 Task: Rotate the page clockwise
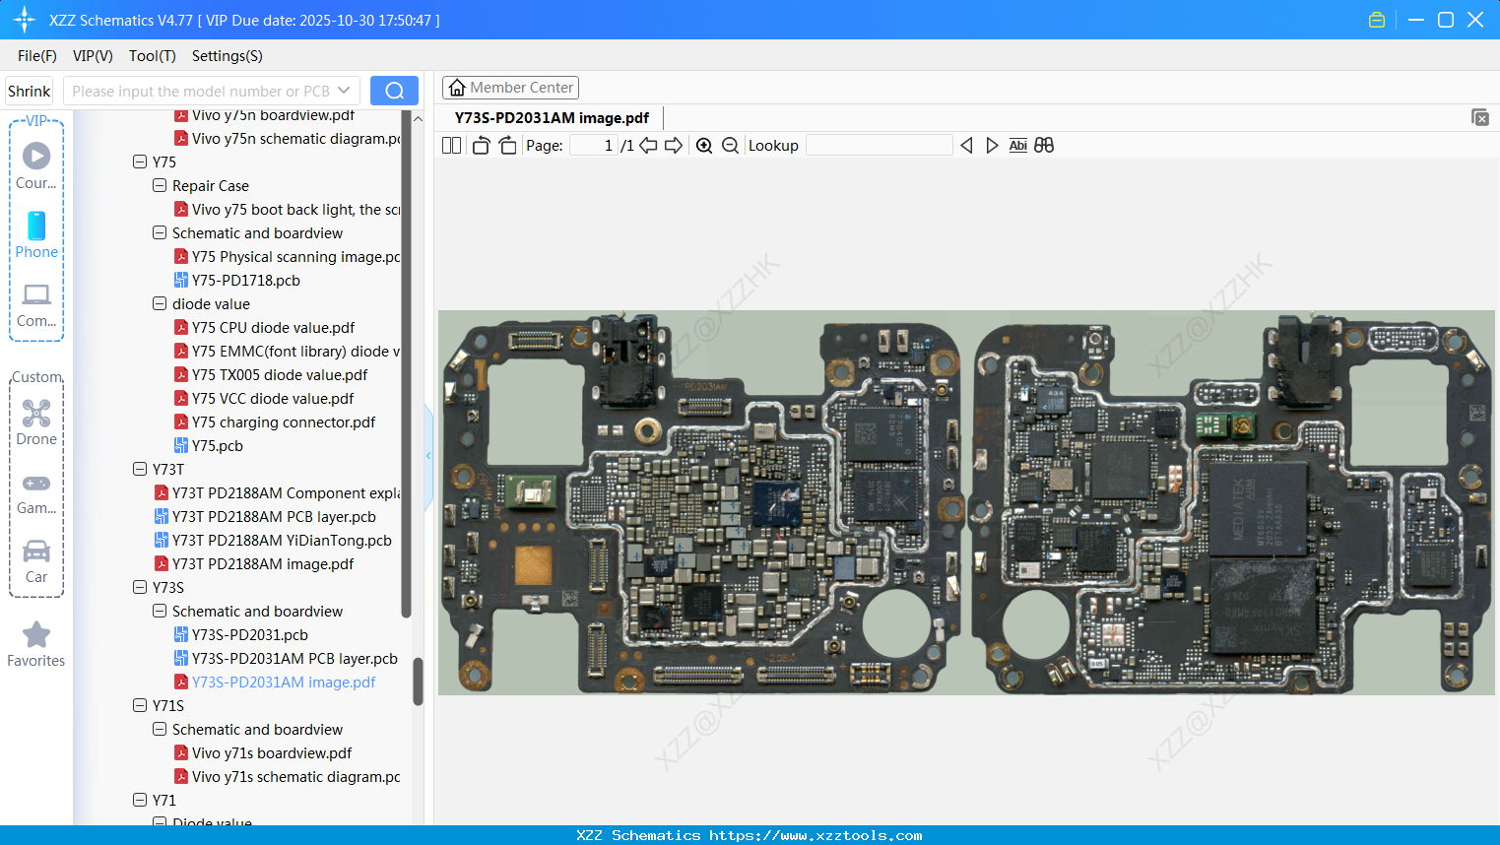click(x=507, y=146)
